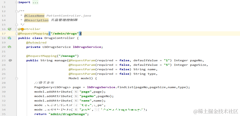Click the "name" string on line 32

pyautogui.click(x=86, y=101)
